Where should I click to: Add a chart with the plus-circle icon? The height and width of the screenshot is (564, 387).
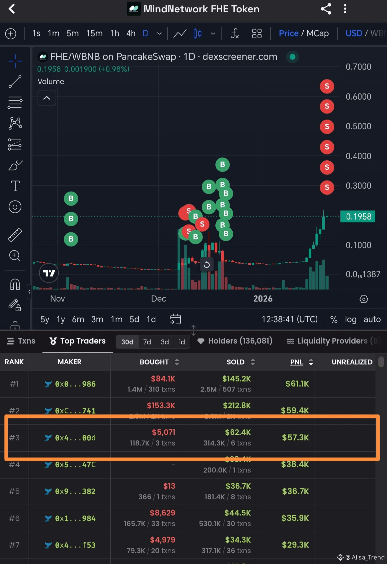pyautogui.click(x=11, y=34)
